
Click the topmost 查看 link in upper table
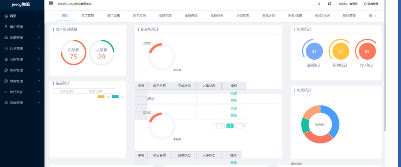coord(234,93)
